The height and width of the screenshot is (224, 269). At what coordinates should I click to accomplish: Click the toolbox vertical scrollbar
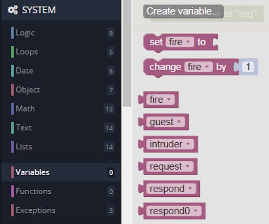[127, 53]
